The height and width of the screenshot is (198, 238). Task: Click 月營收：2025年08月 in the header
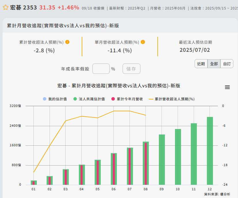pyautogui.click(x=167, y=8)
